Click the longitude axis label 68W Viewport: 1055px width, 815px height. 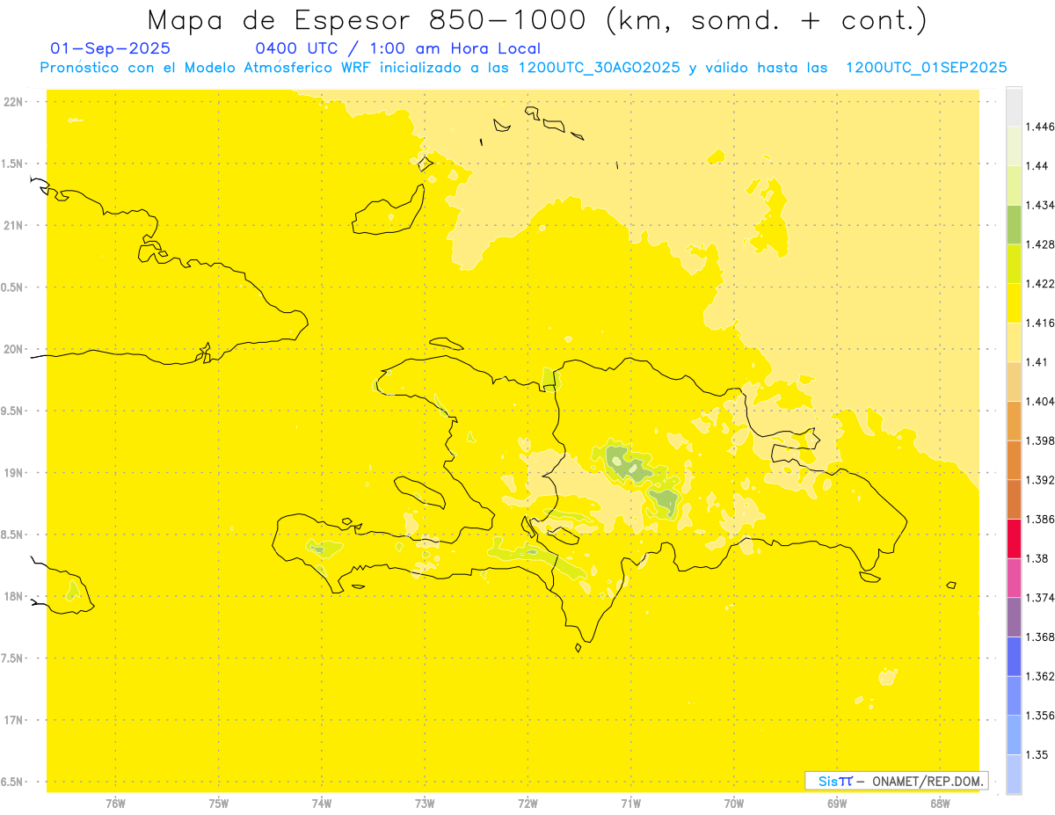click(940, 804)
